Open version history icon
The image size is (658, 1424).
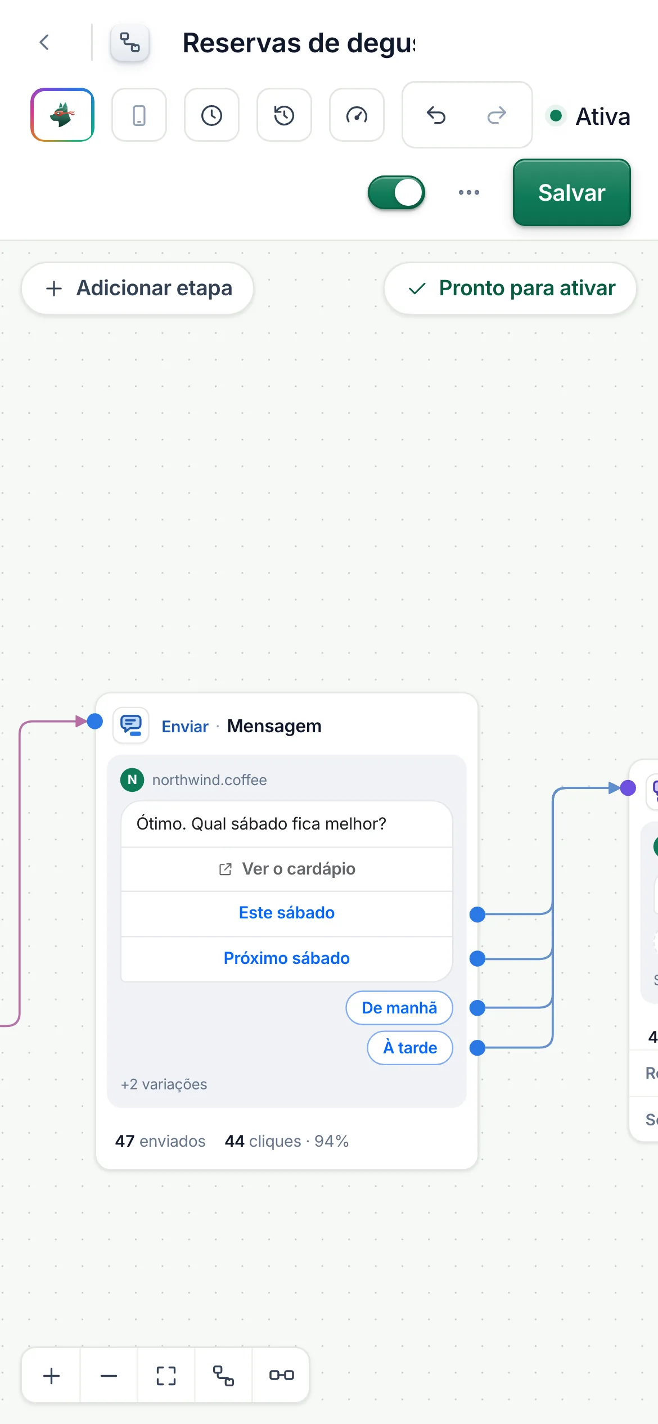[284, 115]
